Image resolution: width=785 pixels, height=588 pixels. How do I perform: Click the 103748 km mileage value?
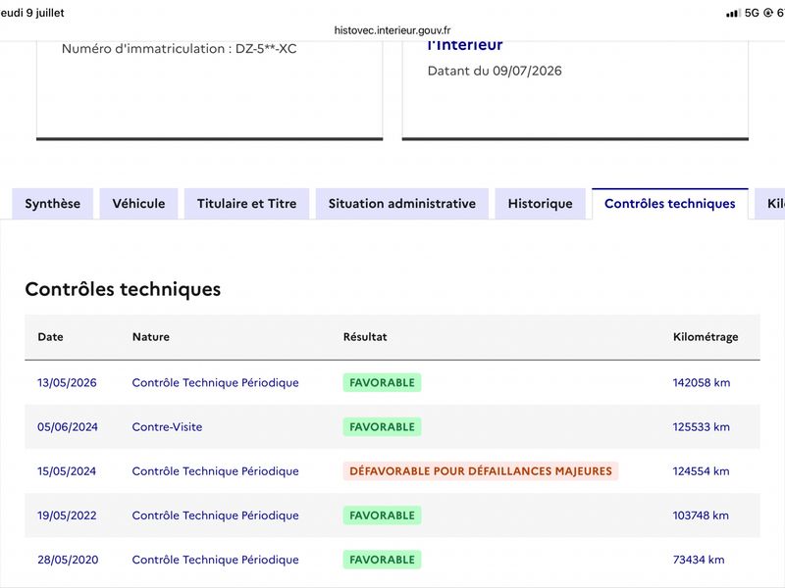[x=701, y=515]
